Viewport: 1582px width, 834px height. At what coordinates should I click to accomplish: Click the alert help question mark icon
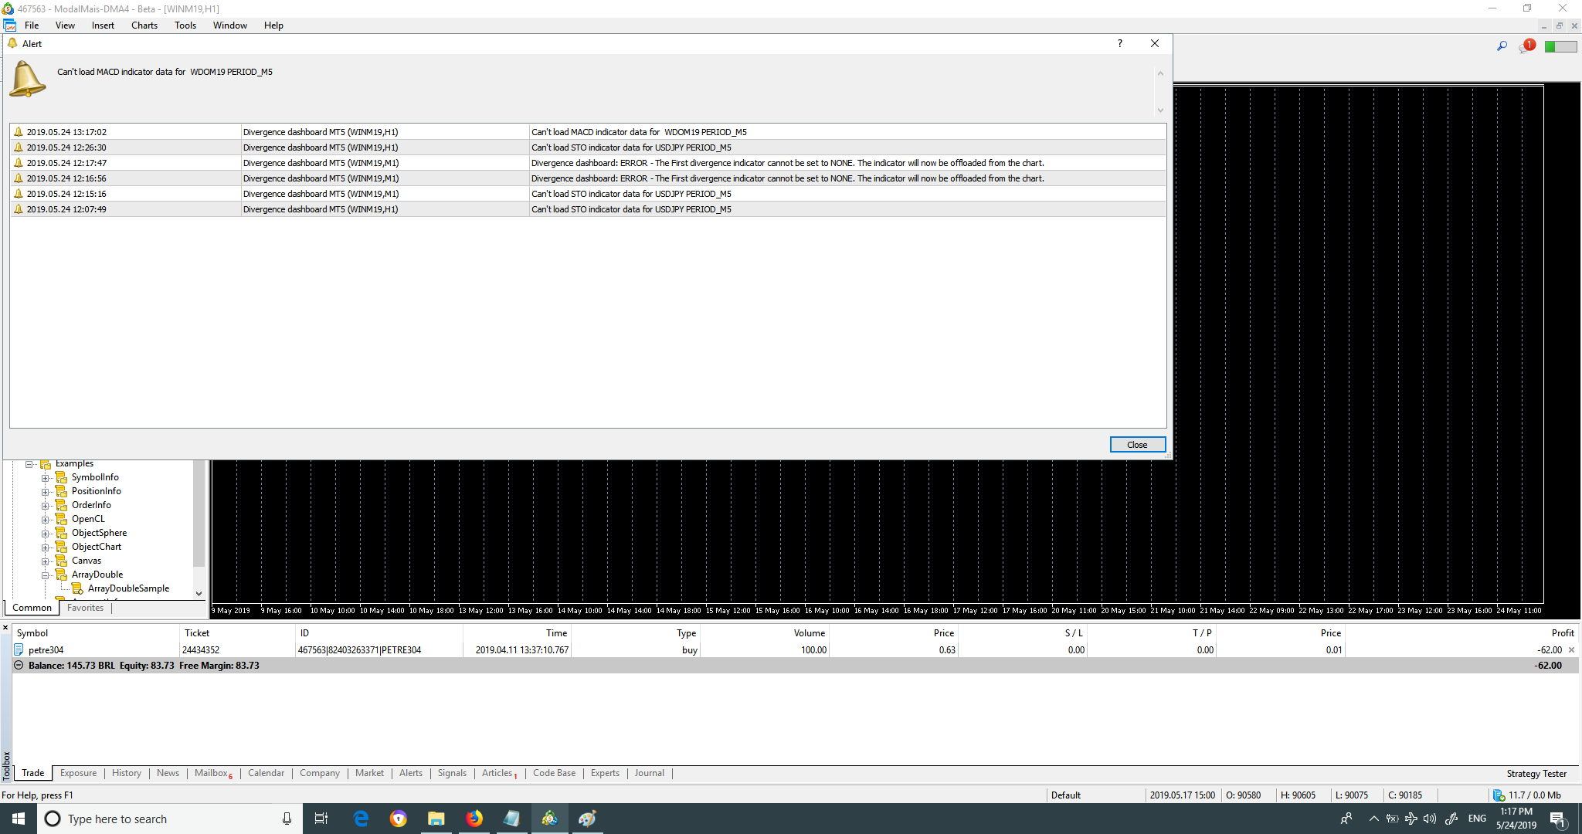pyautogui.click(x=1120, y=43)
